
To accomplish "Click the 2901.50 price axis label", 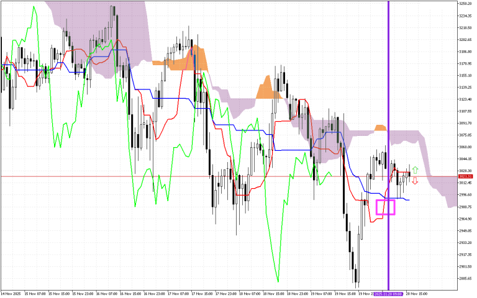I will click(x=465, y=266).
